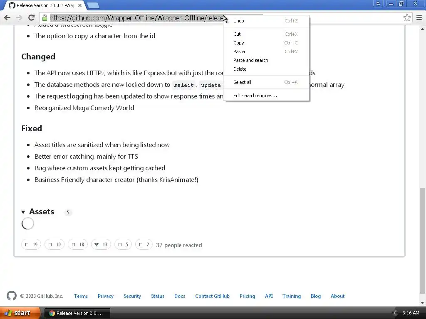Click the Assets count badge 5

[x=68, y=212]
